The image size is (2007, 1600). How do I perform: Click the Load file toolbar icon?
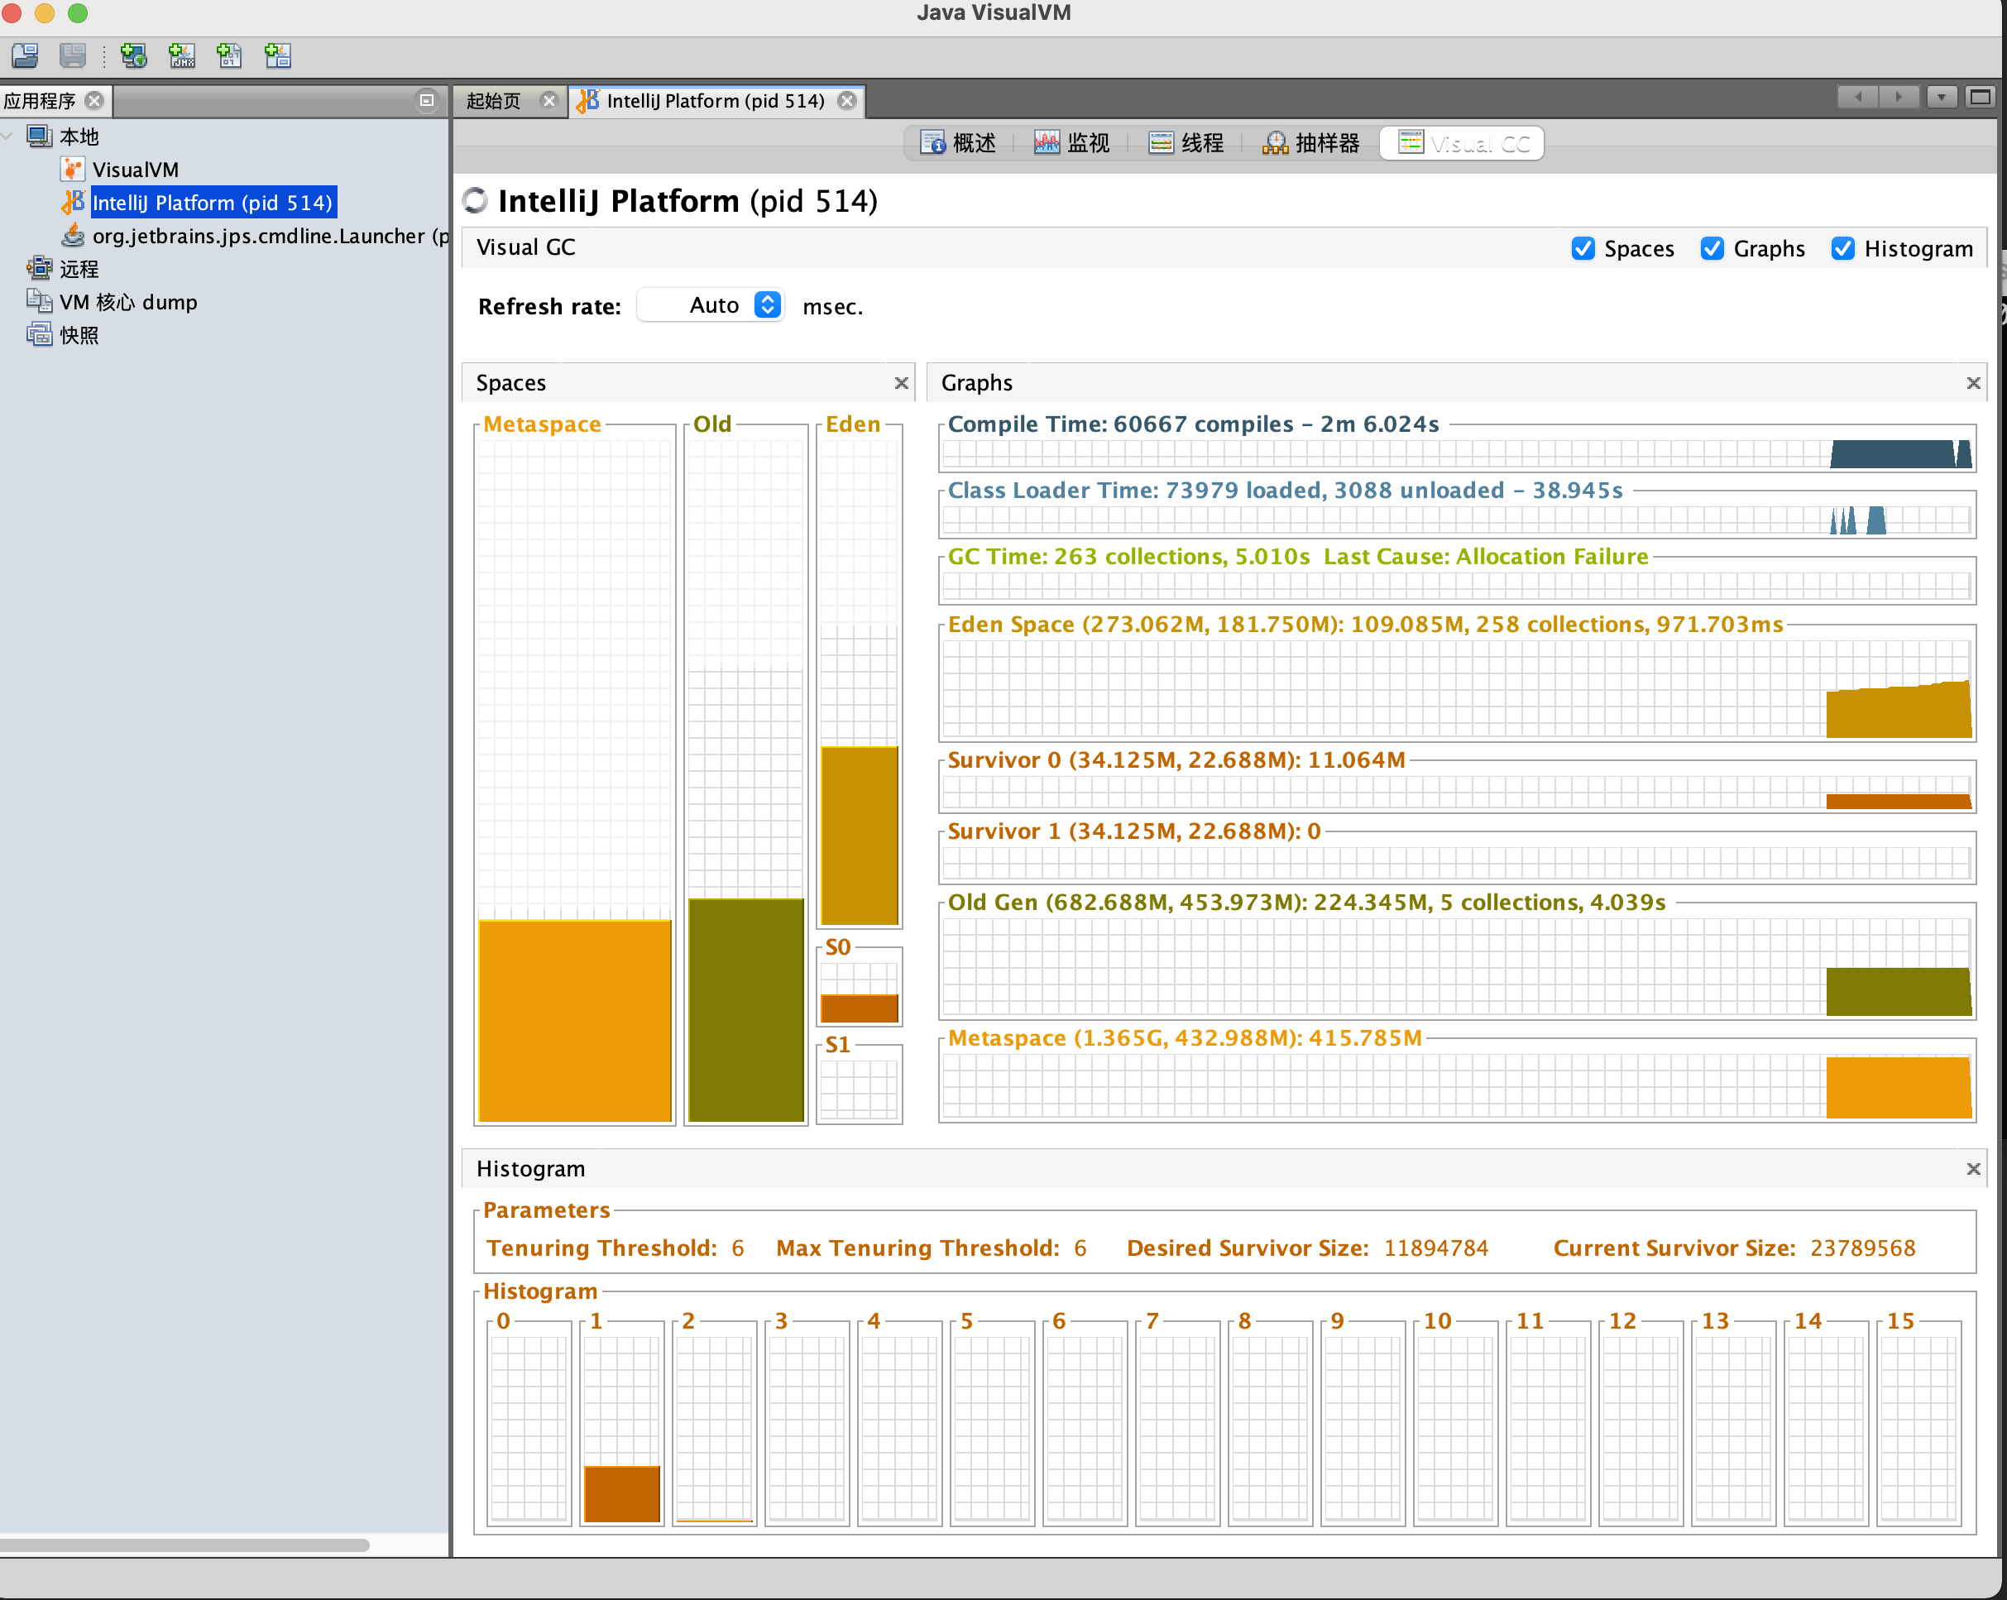click(25, 56)
